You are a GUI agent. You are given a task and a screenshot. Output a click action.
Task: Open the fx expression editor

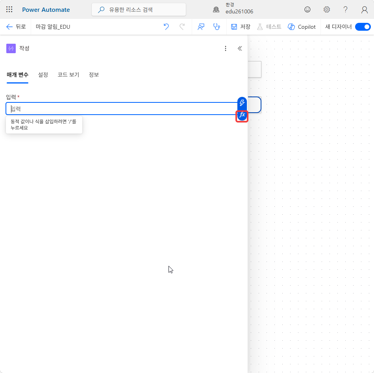242,115
